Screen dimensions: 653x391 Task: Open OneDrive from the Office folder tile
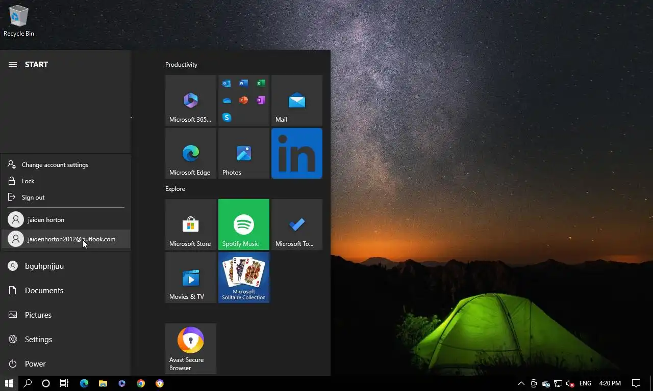[227, 100]
